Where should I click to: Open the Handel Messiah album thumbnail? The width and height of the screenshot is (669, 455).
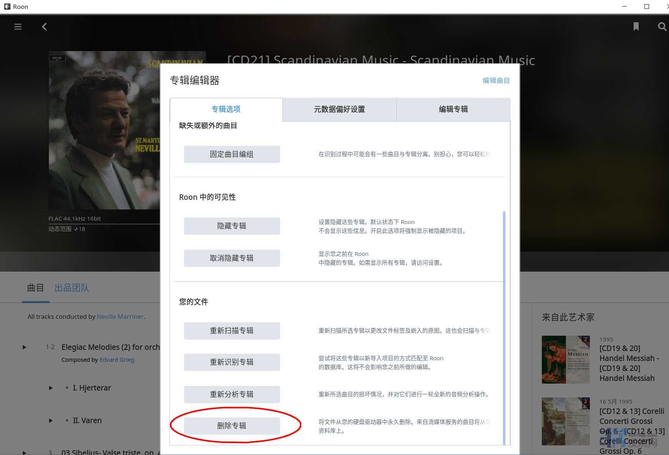tap(565, 359)
